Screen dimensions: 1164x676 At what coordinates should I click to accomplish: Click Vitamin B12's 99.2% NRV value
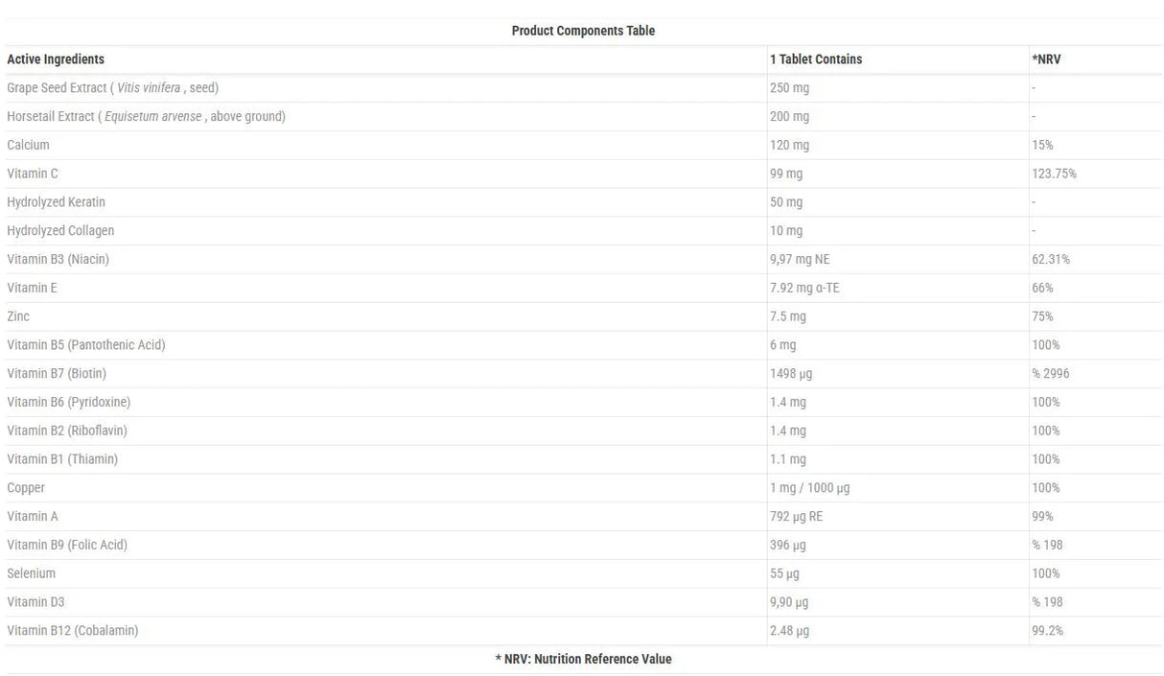click(1047, 631)
